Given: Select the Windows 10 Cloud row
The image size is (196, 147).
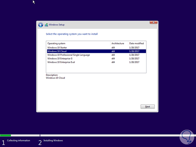Looking at the screenshot, I should click(97, 51).
